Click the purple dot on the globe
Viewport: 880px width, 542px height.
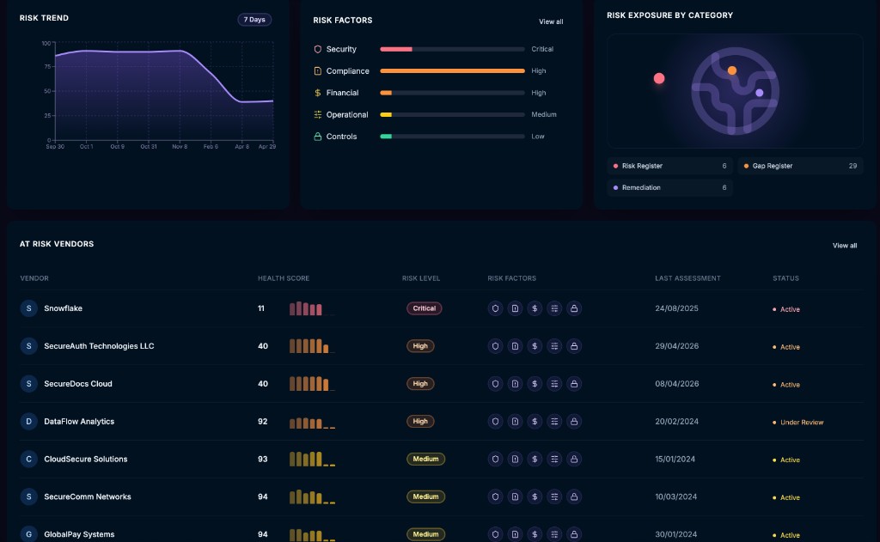pyautogui.click(x=760, y=93)
